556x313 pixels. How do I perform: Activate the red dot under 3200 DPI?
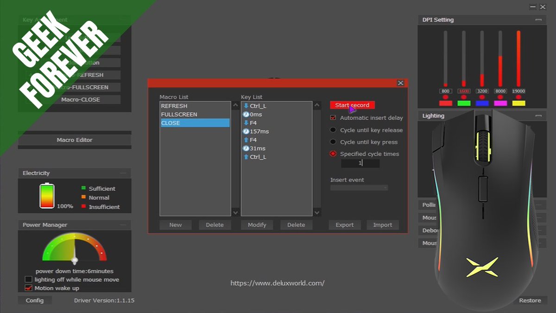(x=482, y=97)
